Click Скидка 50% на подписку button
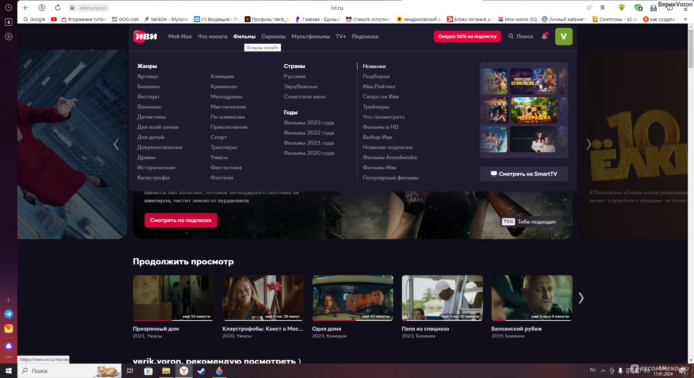This screenshot has width=694, height=378. point(467,37)
